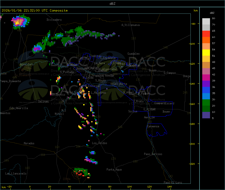This screenshot has width=225, height=190.
Task: Click the Bowen map label
Action: coord(166,112)
